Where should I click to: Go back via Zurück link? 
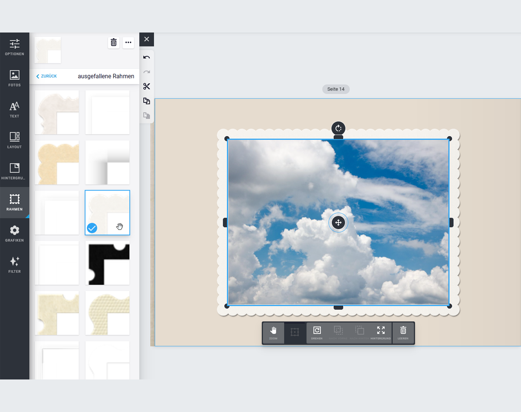(46, 76)
